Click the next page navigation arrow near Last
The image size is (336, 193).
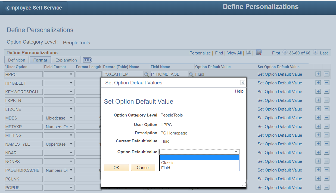[316, 53]
